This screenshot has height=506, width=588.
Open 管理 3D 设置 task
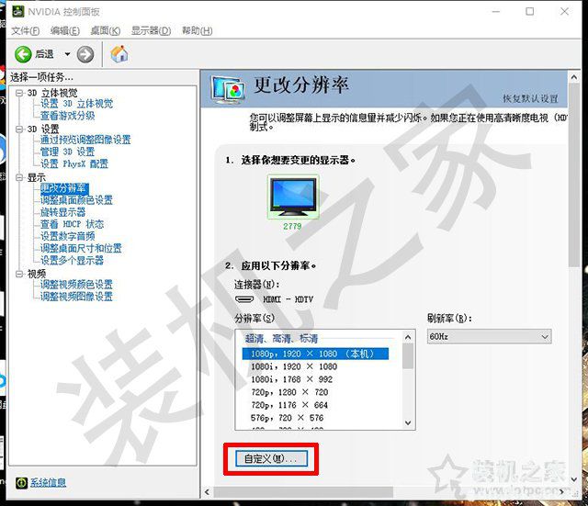[x=67, y=152]
